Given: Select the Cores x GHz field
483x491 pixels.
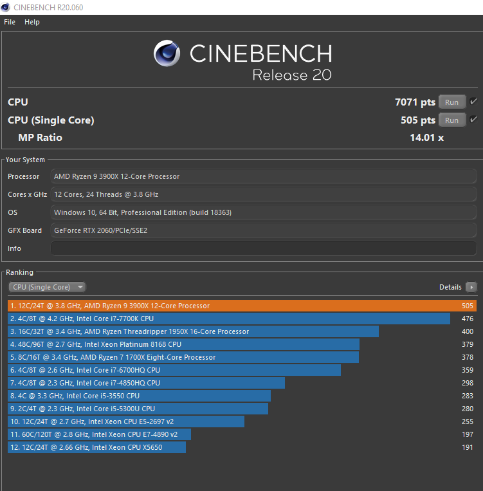Looking at the screenshot, I should pos(264,194).
